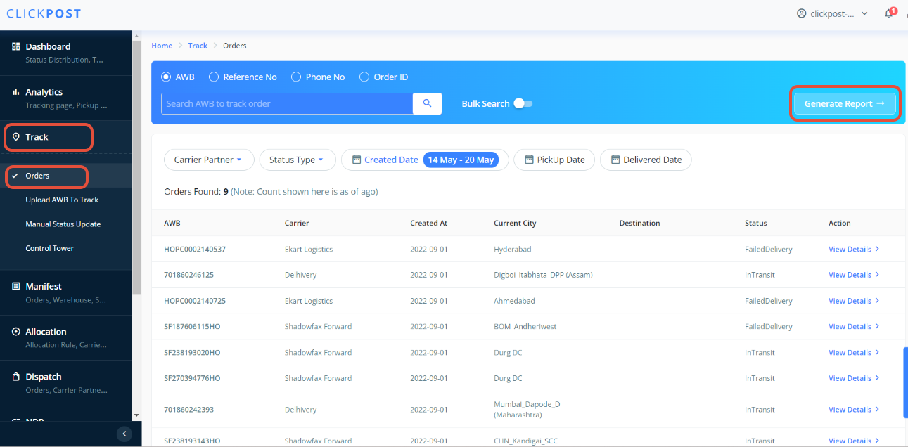Click calendar icon on Delivered Date filter
The width and height of the screenshot is (908, 447).
click(x=615, y=160)
